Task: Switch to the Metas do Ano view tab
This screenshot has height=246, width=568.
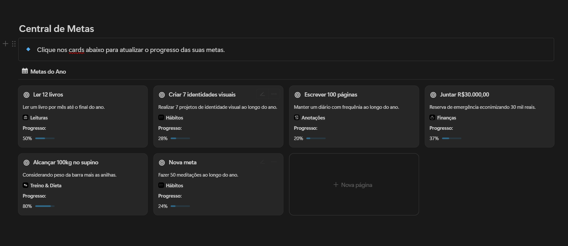Action: click(x=44, y=71)
